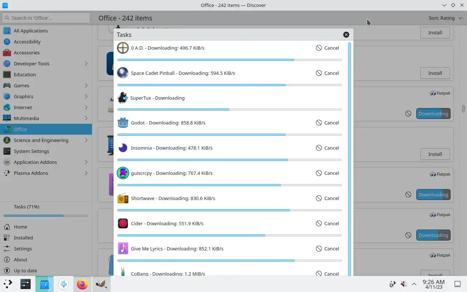Viewport: 467px width, 292px height.
Task: Cancel the Insomnia download
Action: 327,148
